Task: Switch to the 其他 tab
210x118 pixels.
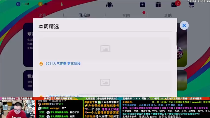Action: coord(168,15)
